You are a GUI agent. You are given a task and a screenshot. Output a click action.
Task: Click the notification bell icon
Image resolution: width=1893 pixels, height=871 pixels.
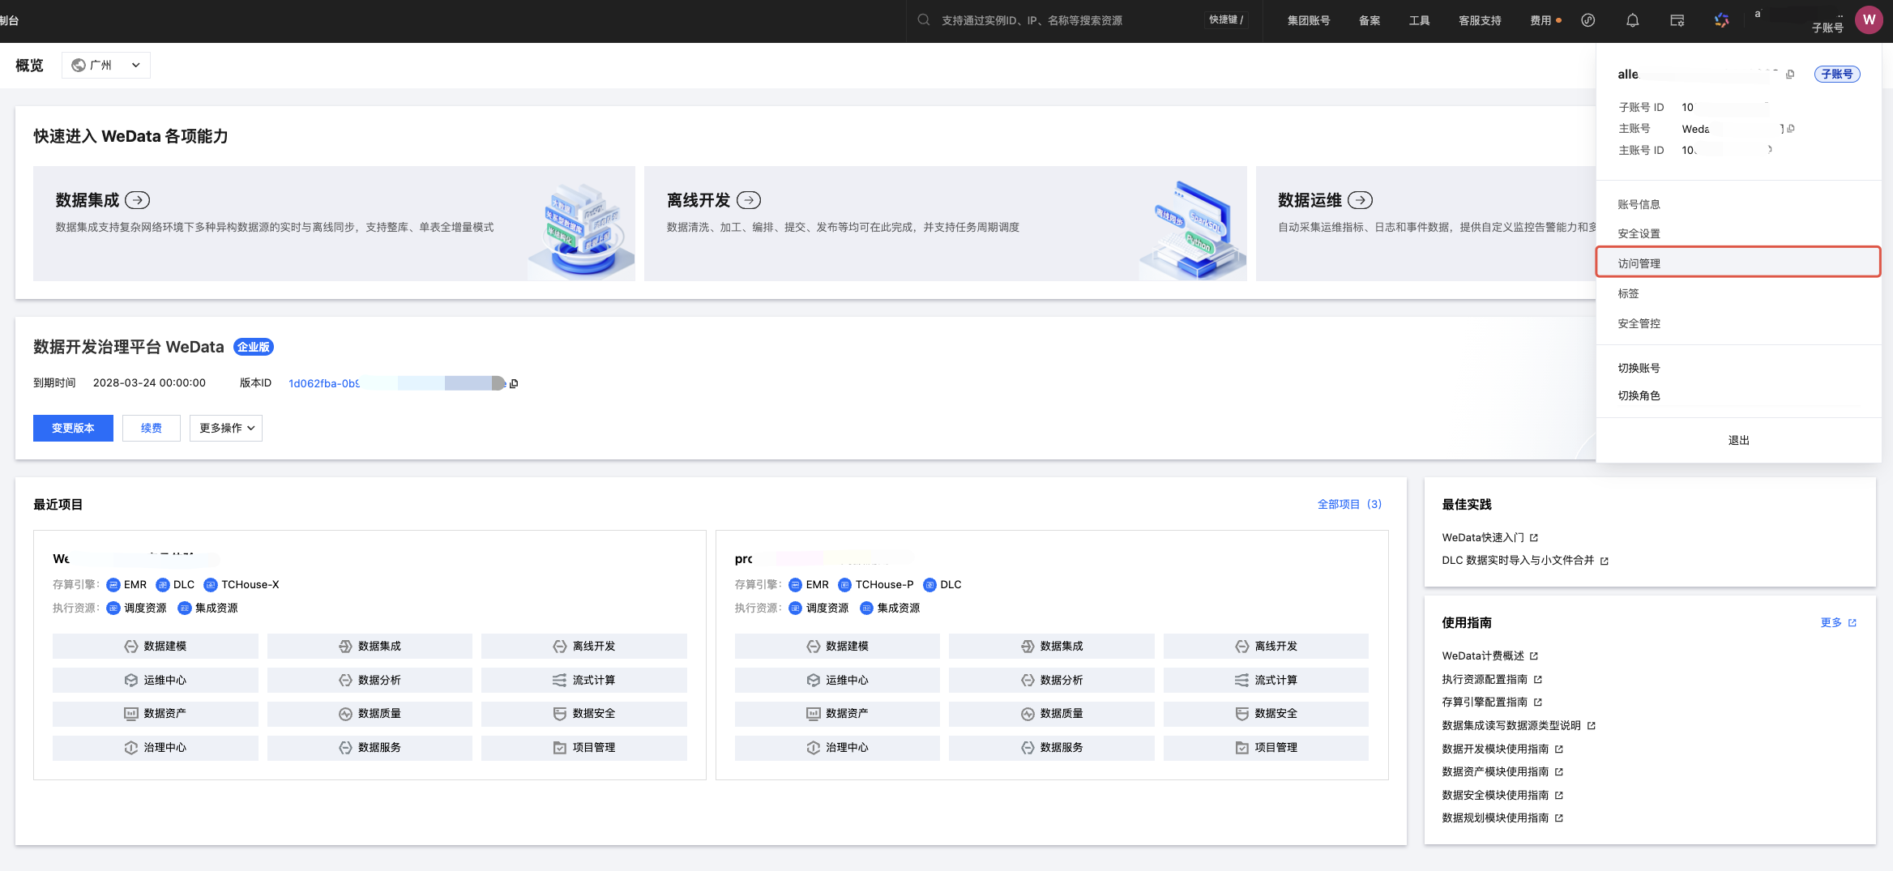[1632, 20]
